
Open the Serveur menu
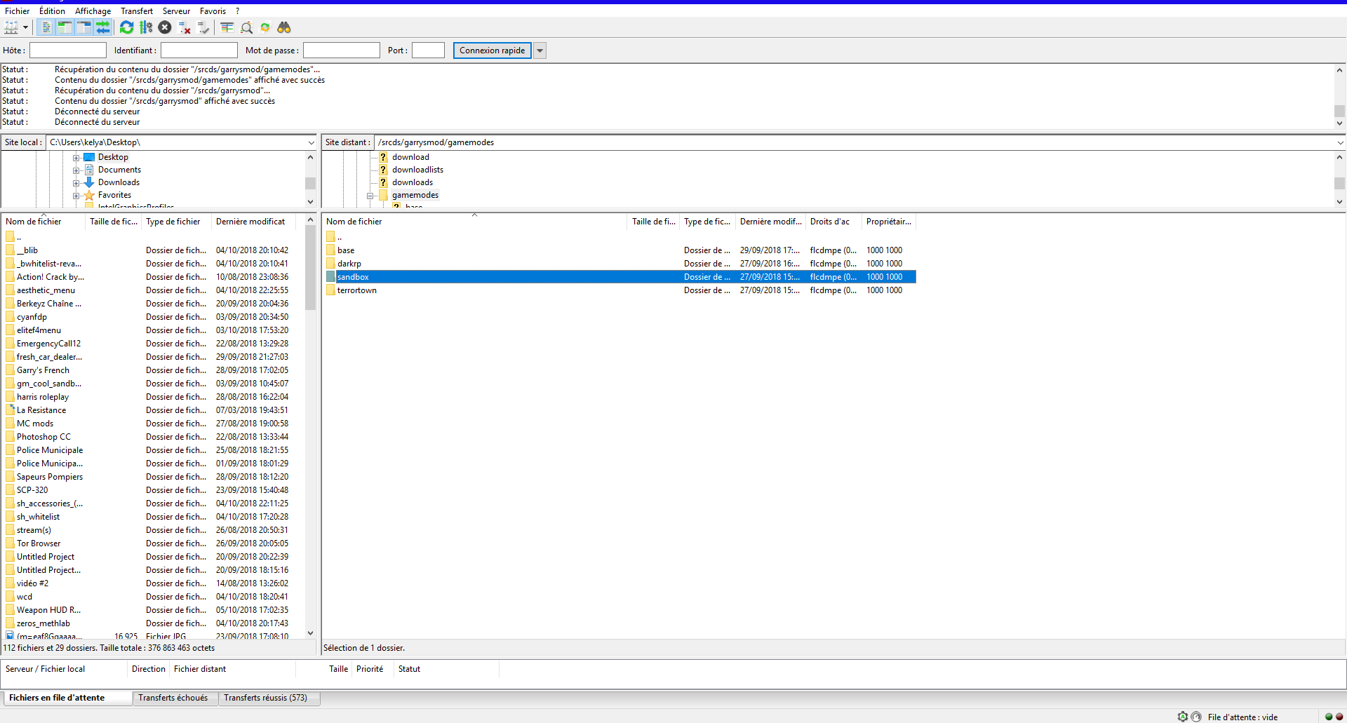(x=176, y=11)
